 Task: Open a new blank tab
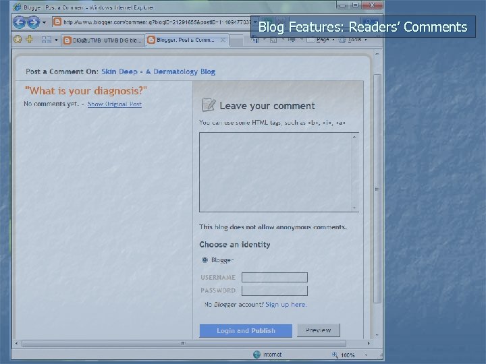click(237, 41)
